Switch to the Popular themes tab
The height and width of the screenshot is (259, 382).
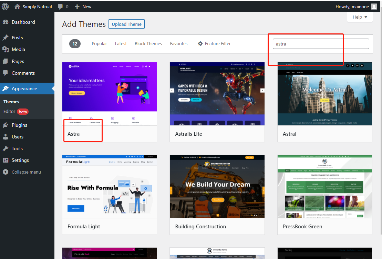[100, 44]
